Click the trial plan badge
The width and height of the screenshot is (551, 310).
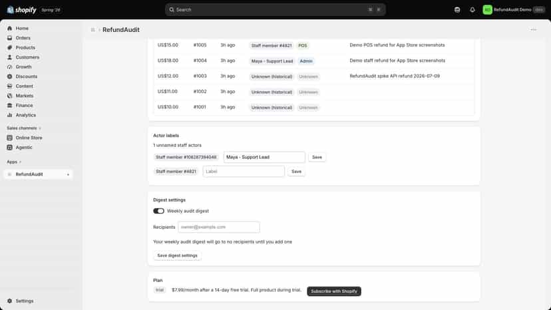pyautogui.click(x=160, y=290)
